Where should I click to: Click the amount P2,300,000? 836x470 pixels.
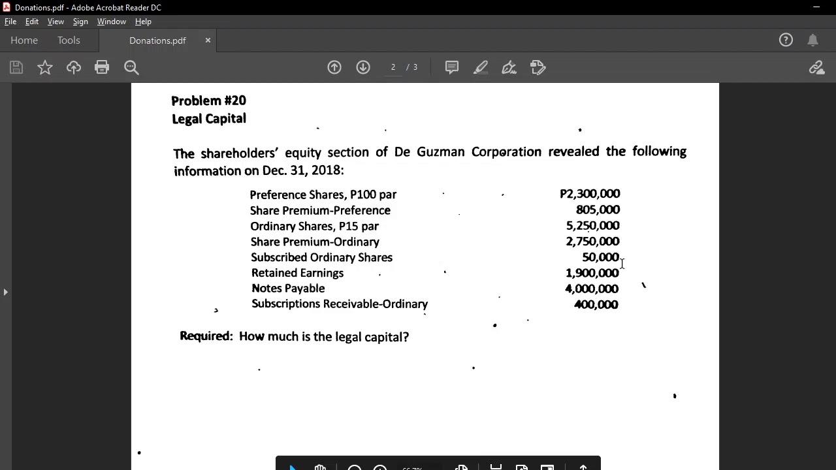(590, 194)
